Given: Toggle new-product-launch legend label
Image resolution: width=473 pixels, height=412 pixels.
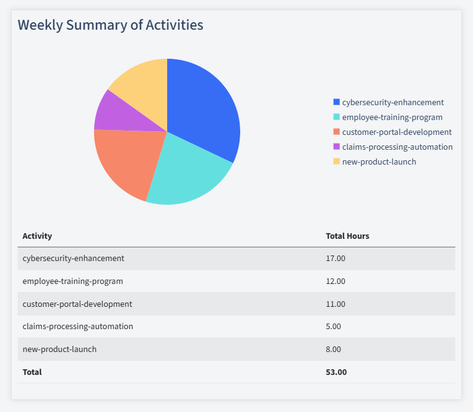Looking at the screenshot, I should pos(379,161).
